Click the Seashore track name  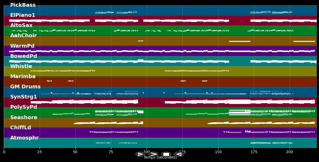[x=24, y=118]
